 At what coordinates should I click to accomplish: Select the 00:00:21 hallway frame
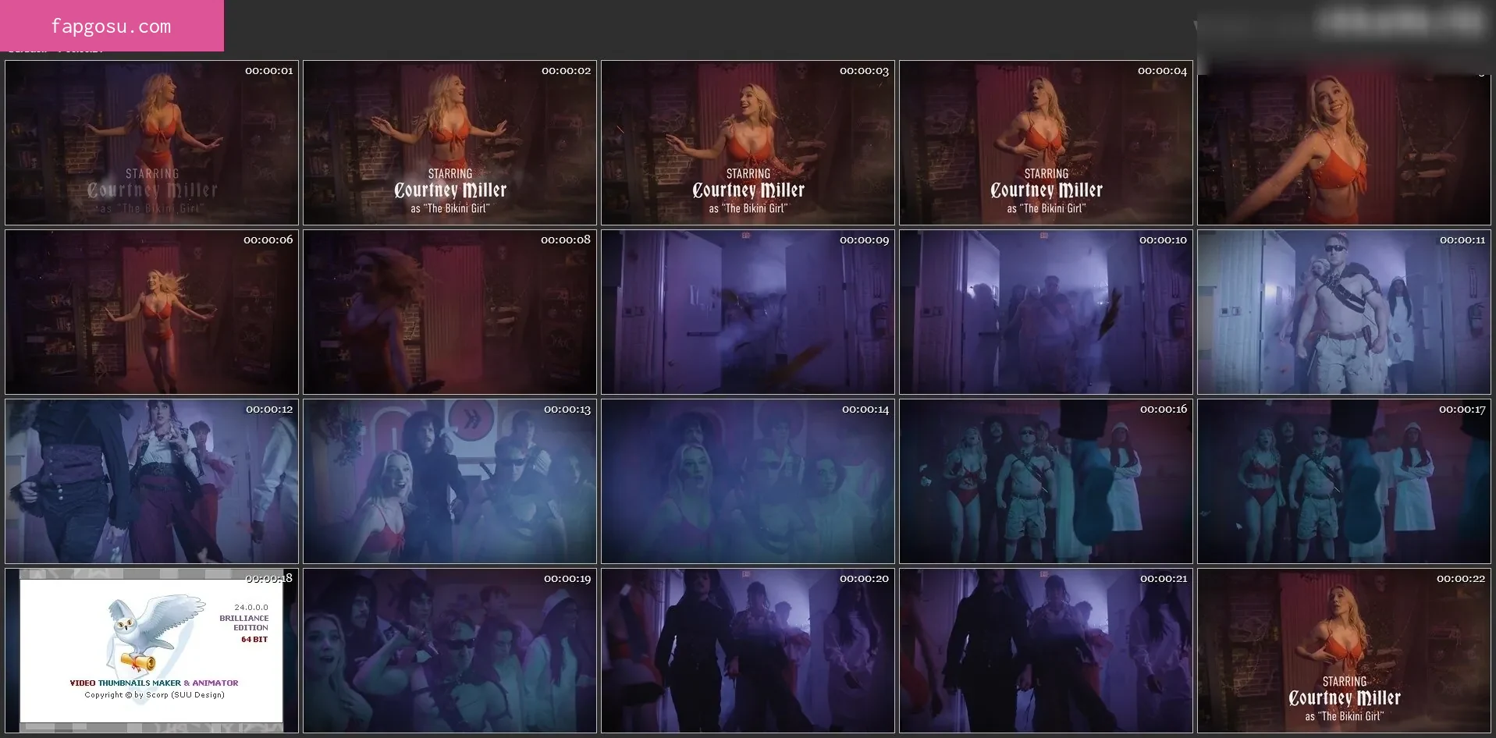coord(1046,651)
